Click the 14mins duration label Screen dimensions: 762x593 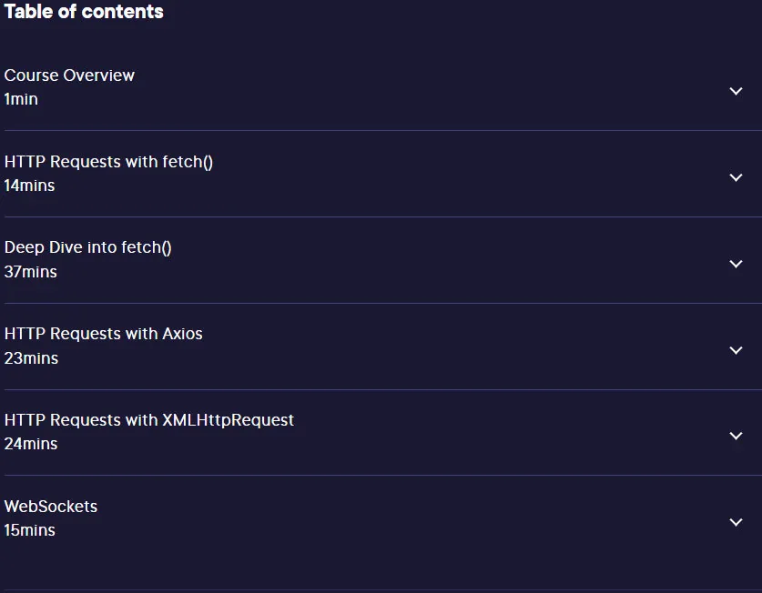[30, 186]
